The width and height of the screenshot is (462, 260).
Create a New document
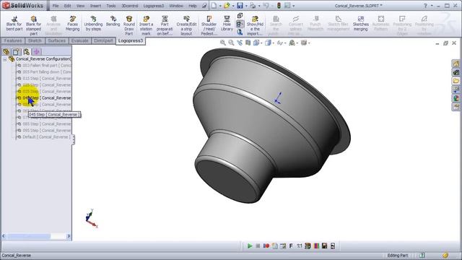pyautogui.click(x=214, y=6)
